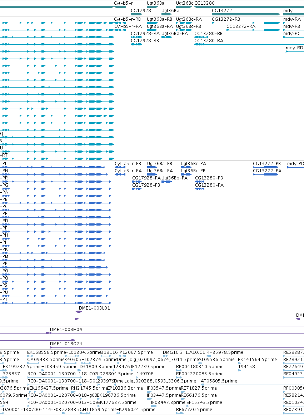
Task: Select EST IP12067.5prime
Action: click(x=136, y=352)
